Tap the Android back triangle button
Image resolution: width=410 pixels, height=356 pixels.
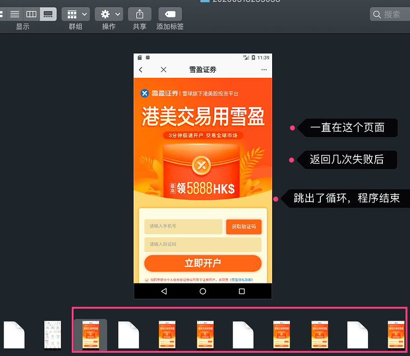tap(164, 291)
